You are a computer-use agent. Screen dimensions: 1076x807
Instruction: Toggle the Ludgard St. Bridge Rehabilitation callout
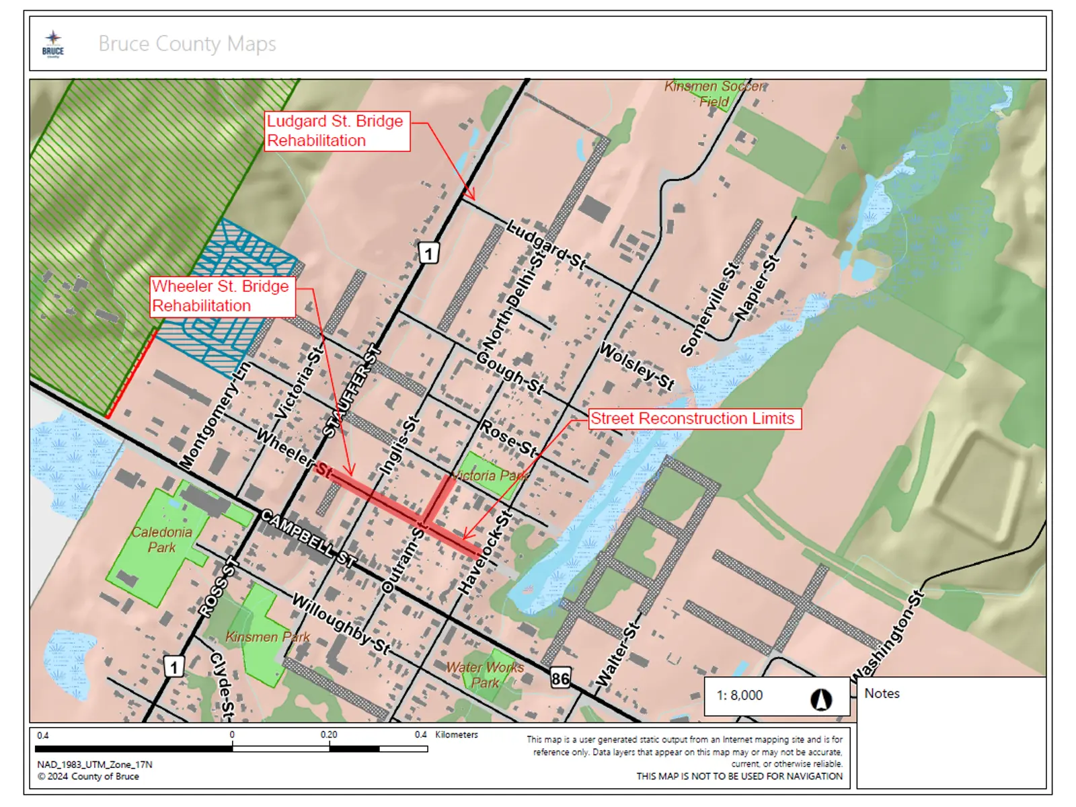click(336, 132)
